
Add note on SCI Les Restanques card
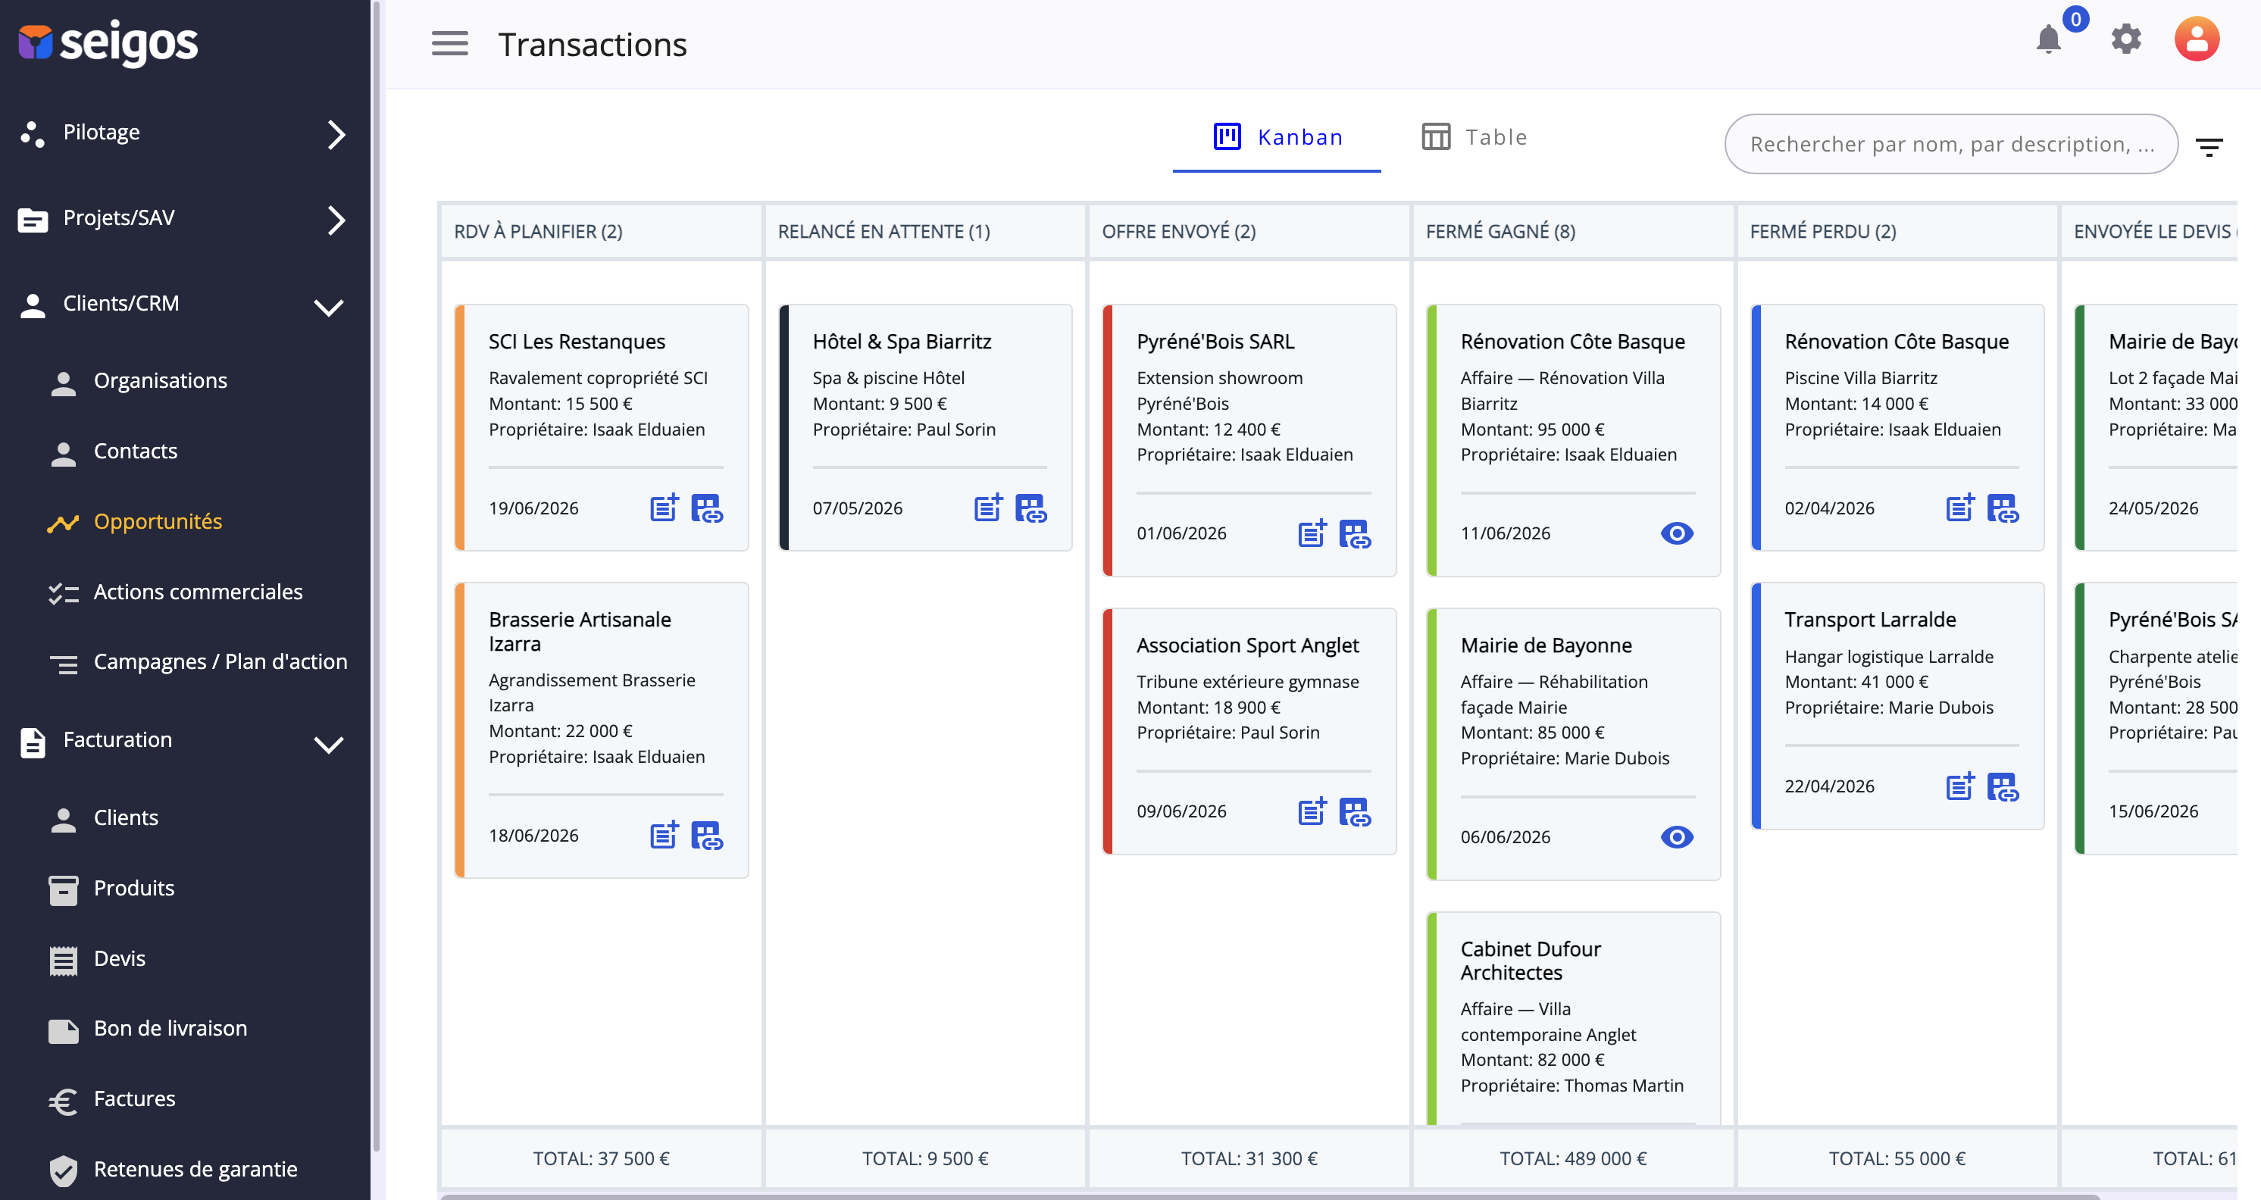click(x=665, y=508)
